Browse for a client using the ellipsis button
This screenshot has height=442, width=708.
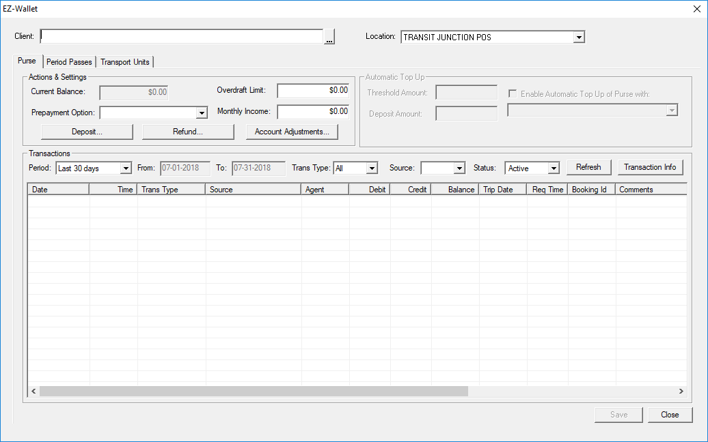pos(329,36)
